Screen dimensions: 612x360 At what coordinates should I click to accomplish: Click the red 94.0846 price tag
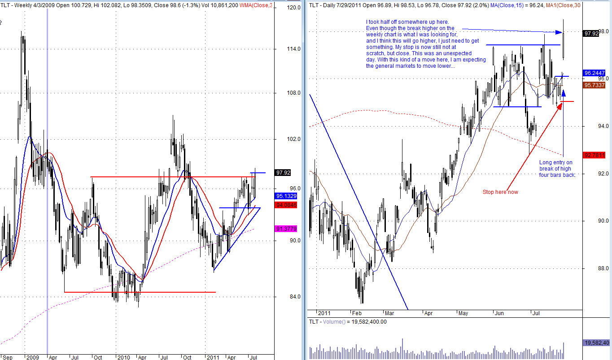click(x=286, y=205)
